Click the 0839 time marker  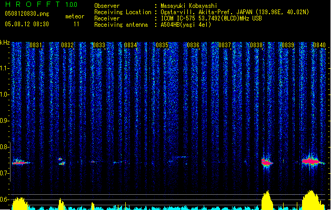288,45
